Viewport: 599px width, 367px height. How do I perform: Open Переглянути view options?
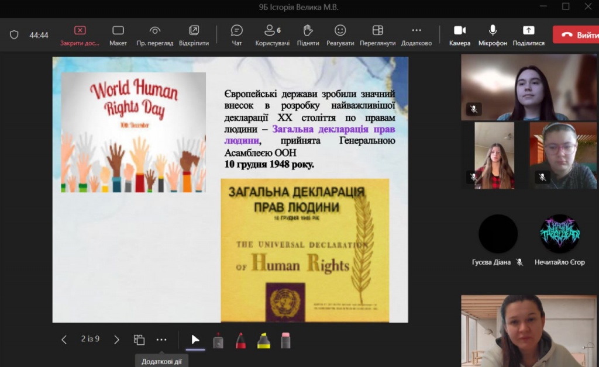point(377,34)
